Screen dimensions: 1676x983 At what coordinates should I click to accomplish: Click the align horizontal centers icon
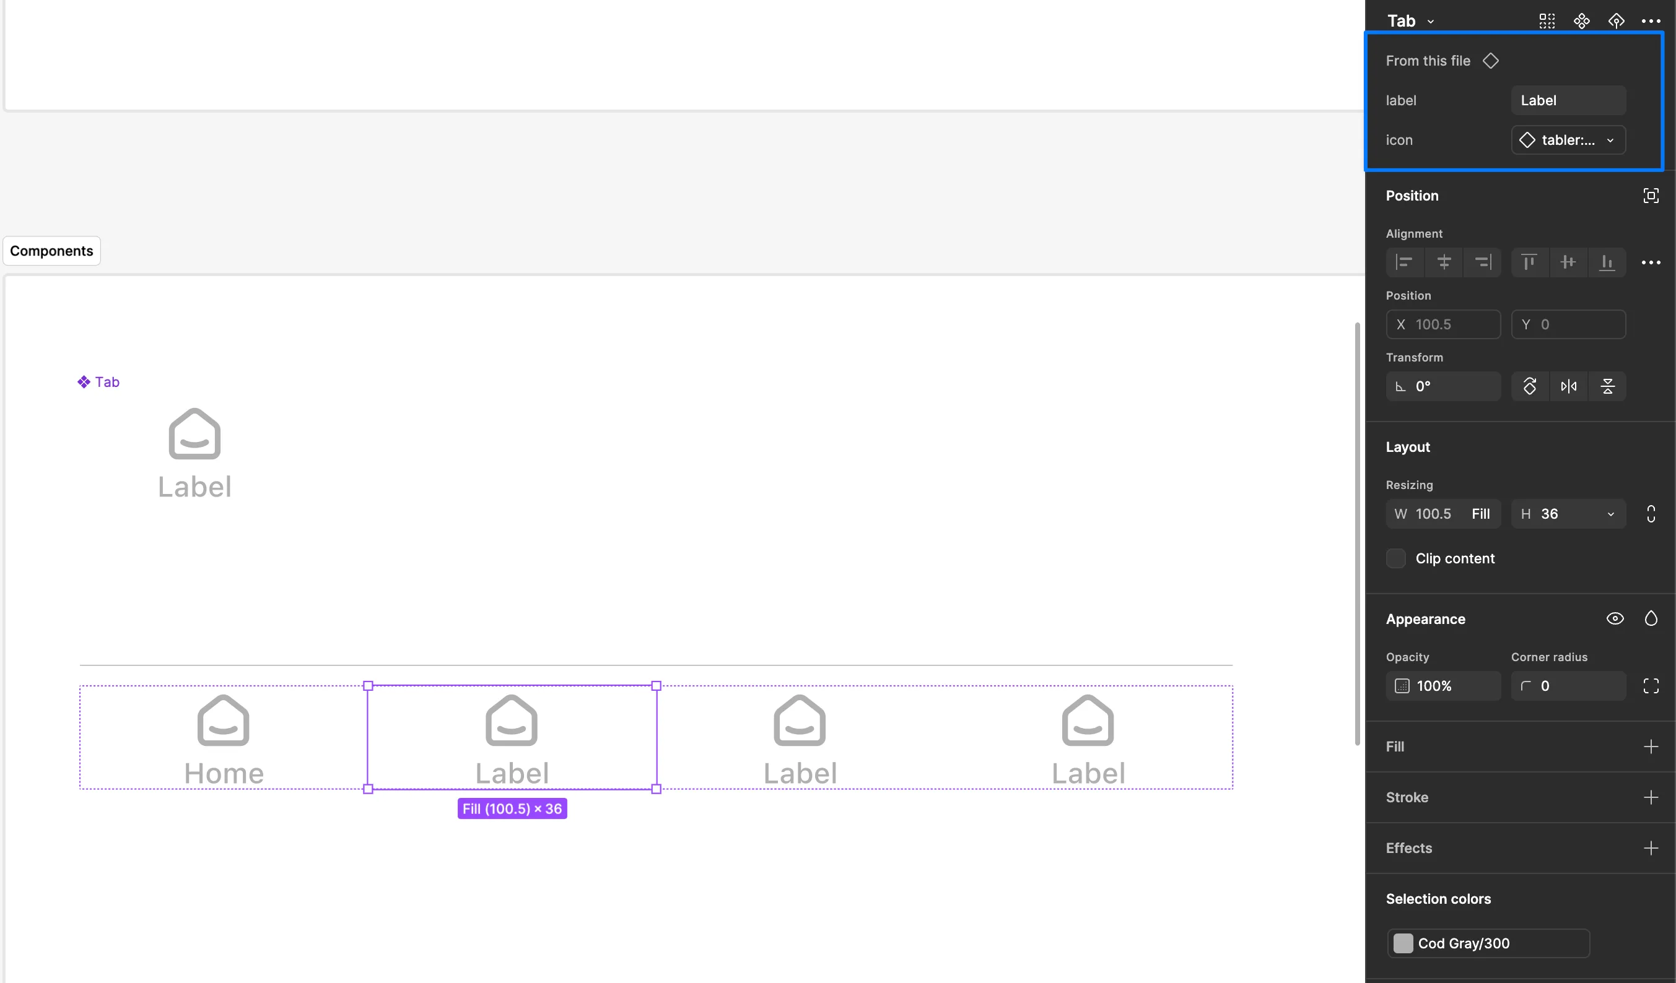pyautogui.click(x=1443, y=262)
